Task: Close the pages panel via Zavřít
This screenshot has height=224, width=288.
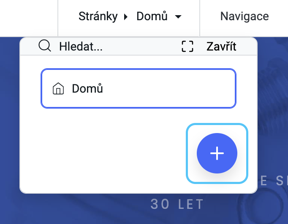Action: 221,46
